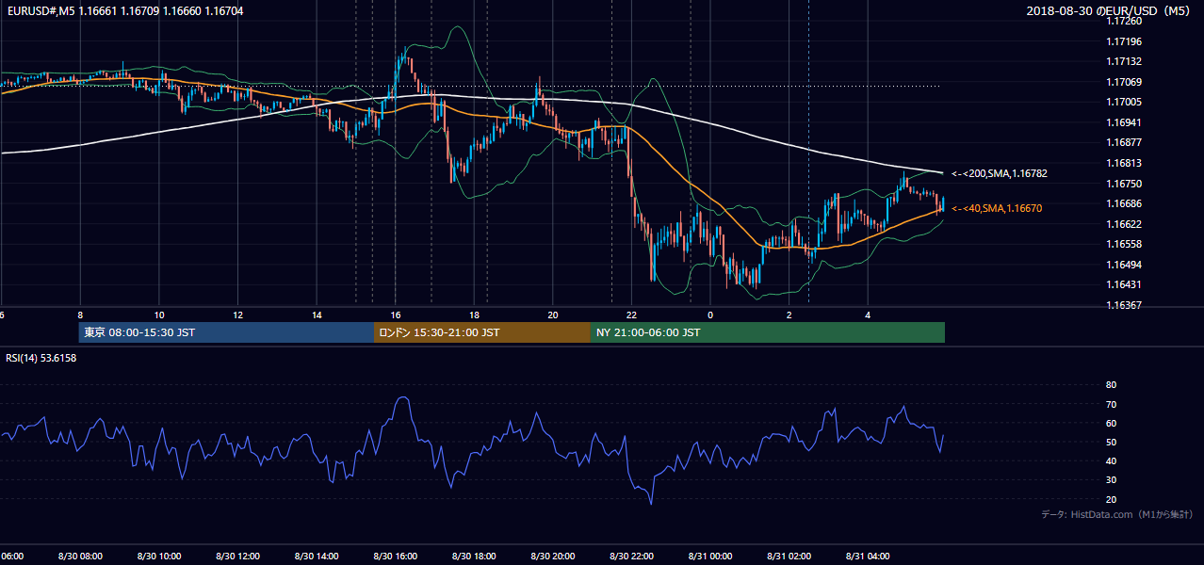Click hour label 22 on price chart axis

coord(631,315)
